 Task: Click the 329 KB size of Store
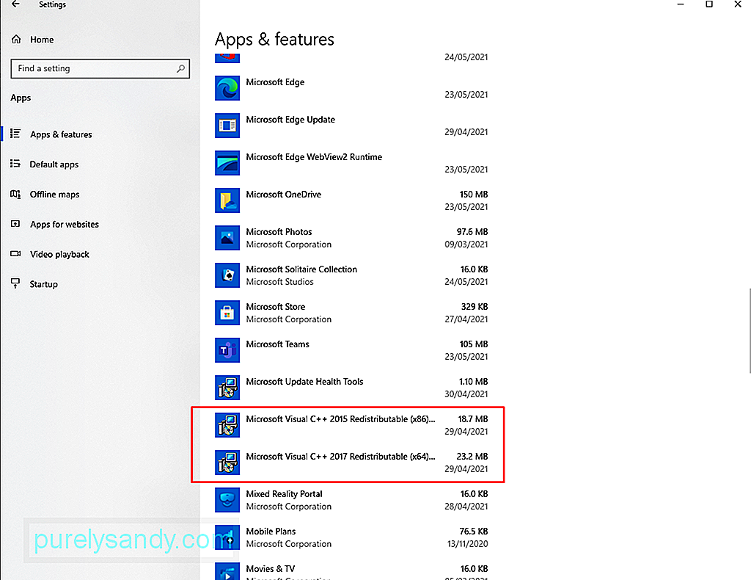tap(475, 306)
